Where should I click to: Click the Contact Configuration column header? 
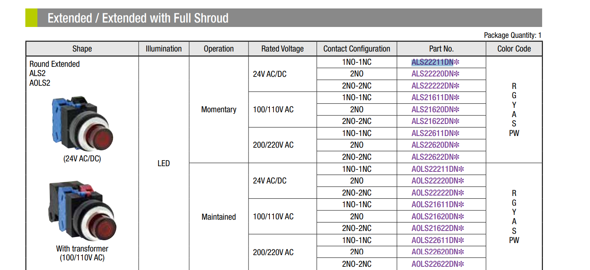tap(357, 49)
